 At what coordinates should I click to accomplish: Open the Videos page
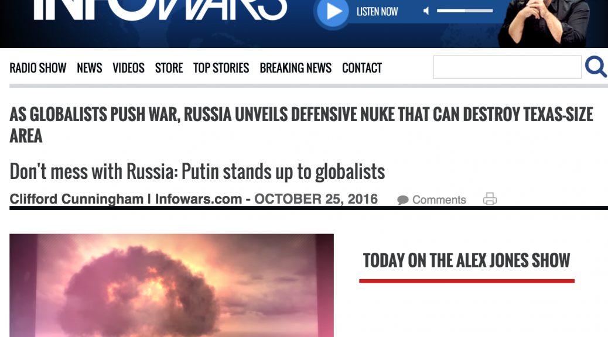pyautogui.click(x=128, y=68)
